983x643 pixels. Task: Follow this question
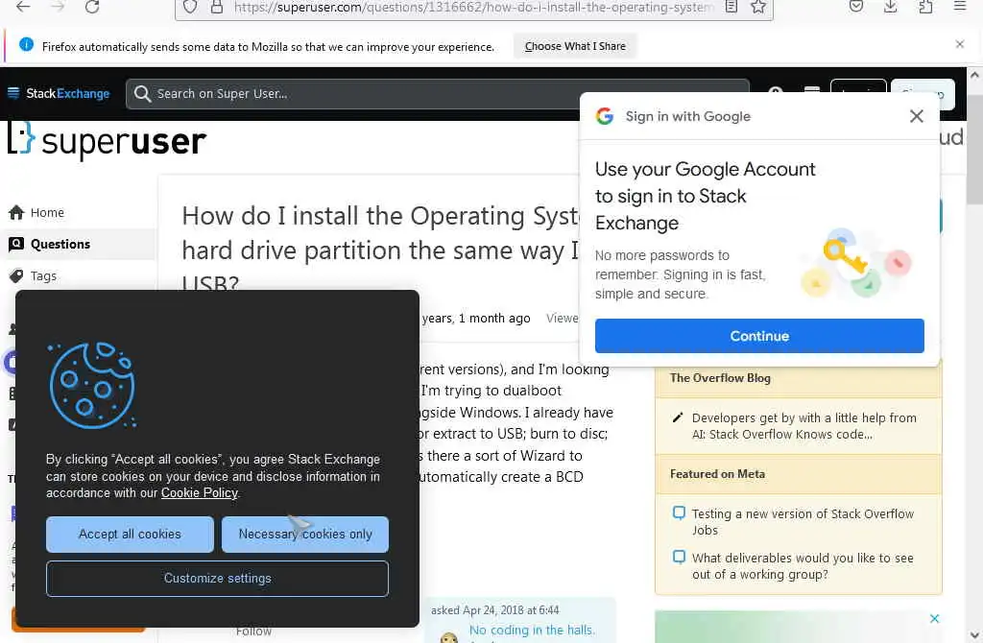[x=253, y=631]
